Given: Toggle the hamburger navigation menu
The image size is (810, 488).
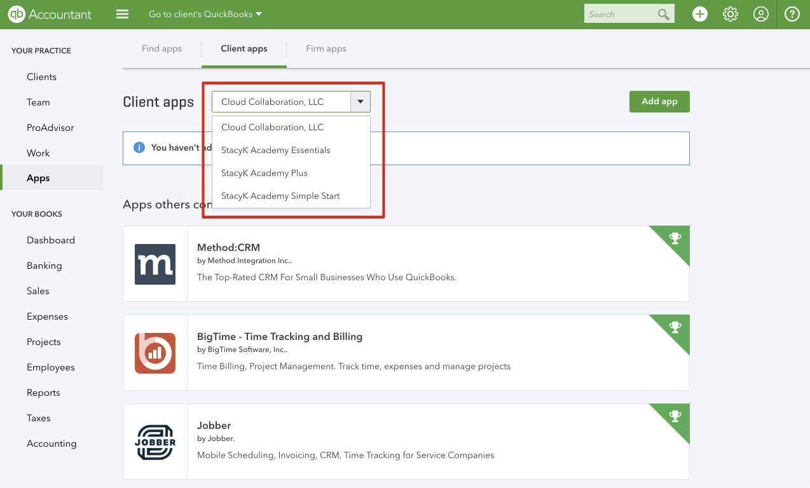Looking at the screenshot, I should tap(123, 14).
